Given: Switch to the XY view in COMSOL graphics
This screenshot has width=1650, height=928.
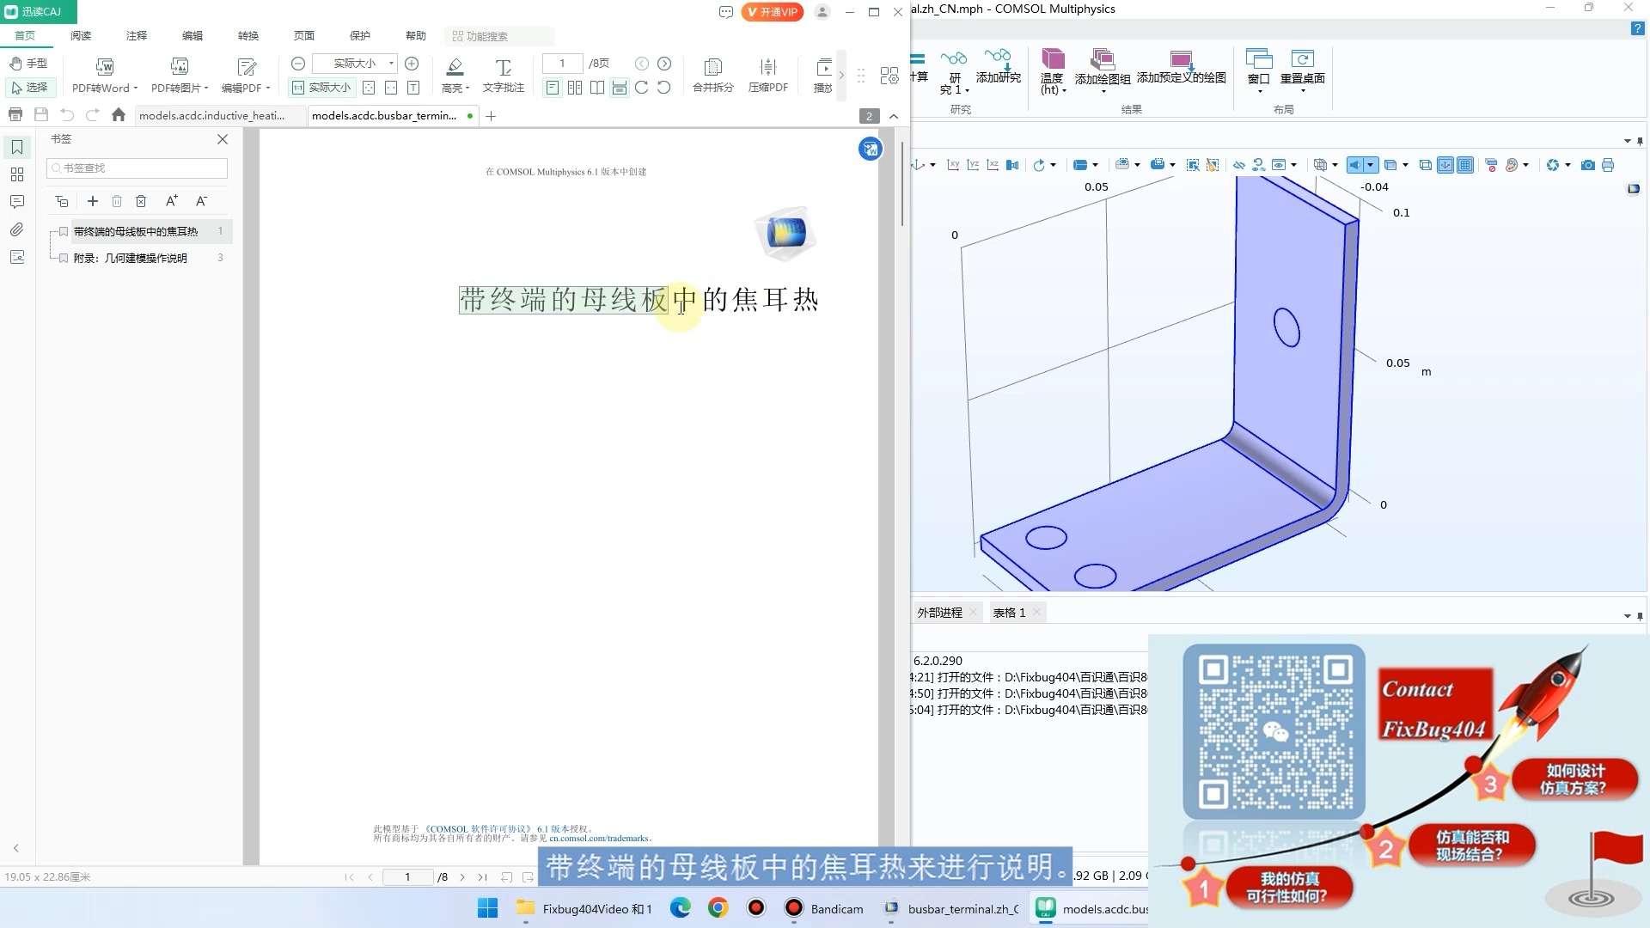Looking at the screenshot, I should (x=953, y=165).
